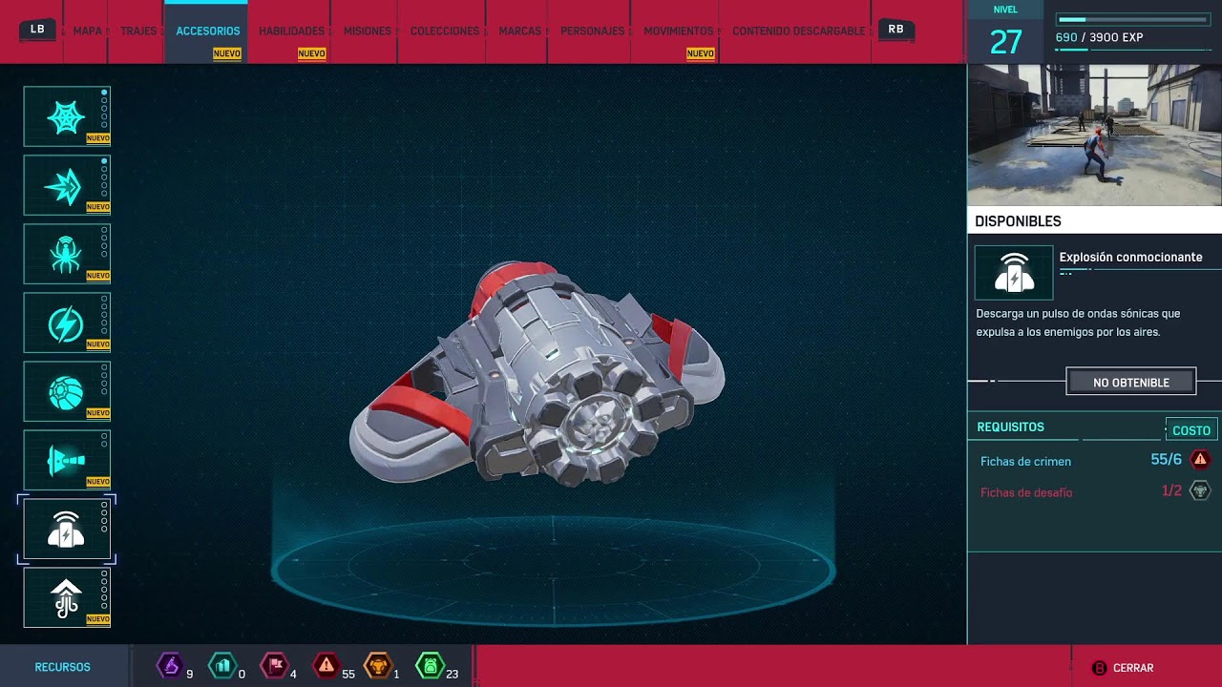Click the Costo label button

(x=1191, y=430)
